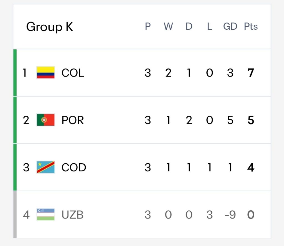This screenshot has width=284, height=246.
Task: Click the P column header
Action: point(148,26)
